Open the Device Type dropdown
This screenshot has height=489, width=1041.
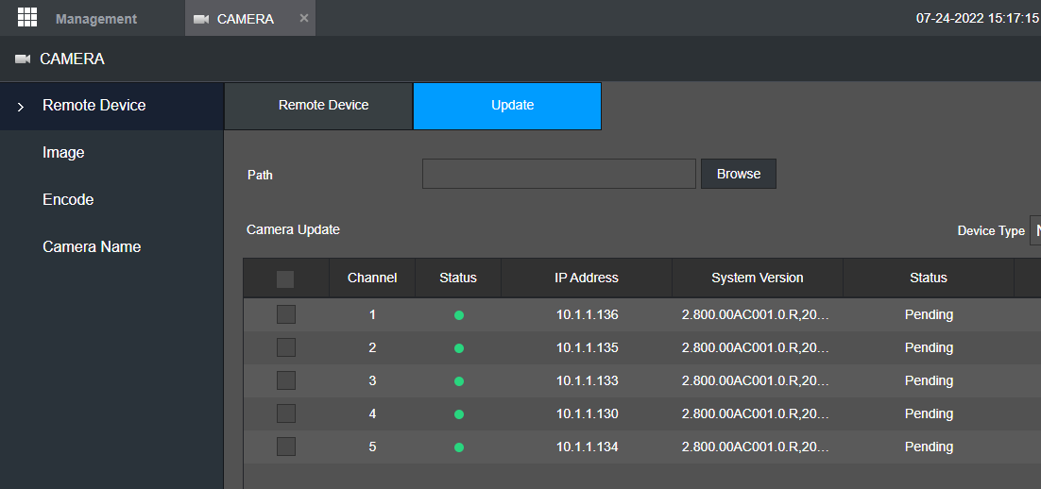point(1035,230)
